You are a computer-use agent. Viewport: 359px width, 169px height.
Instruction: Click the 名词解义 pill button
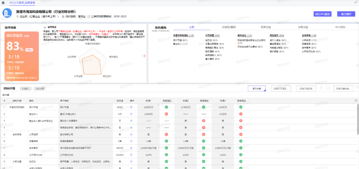pyautogui.click(x=26, y=88)
